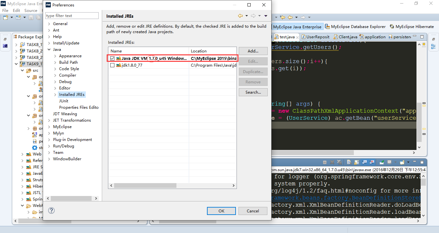
Task: Collapse the TASK9 project in Package Explorer
Action: 16,64
